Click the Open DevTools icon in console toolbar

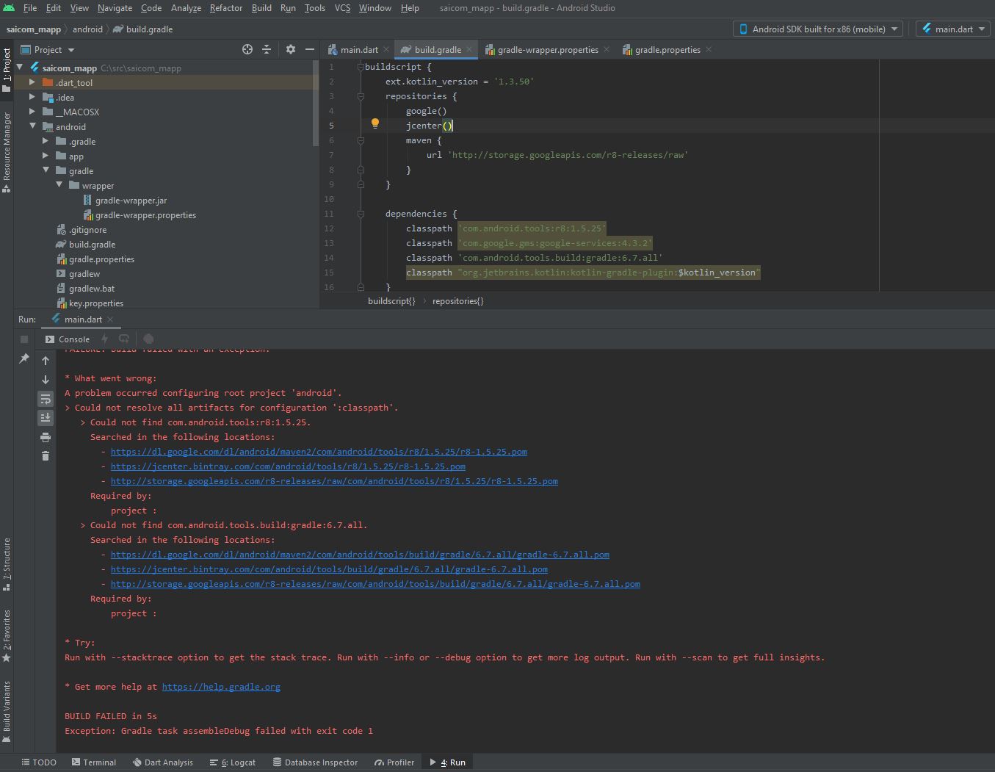(148, 339)
